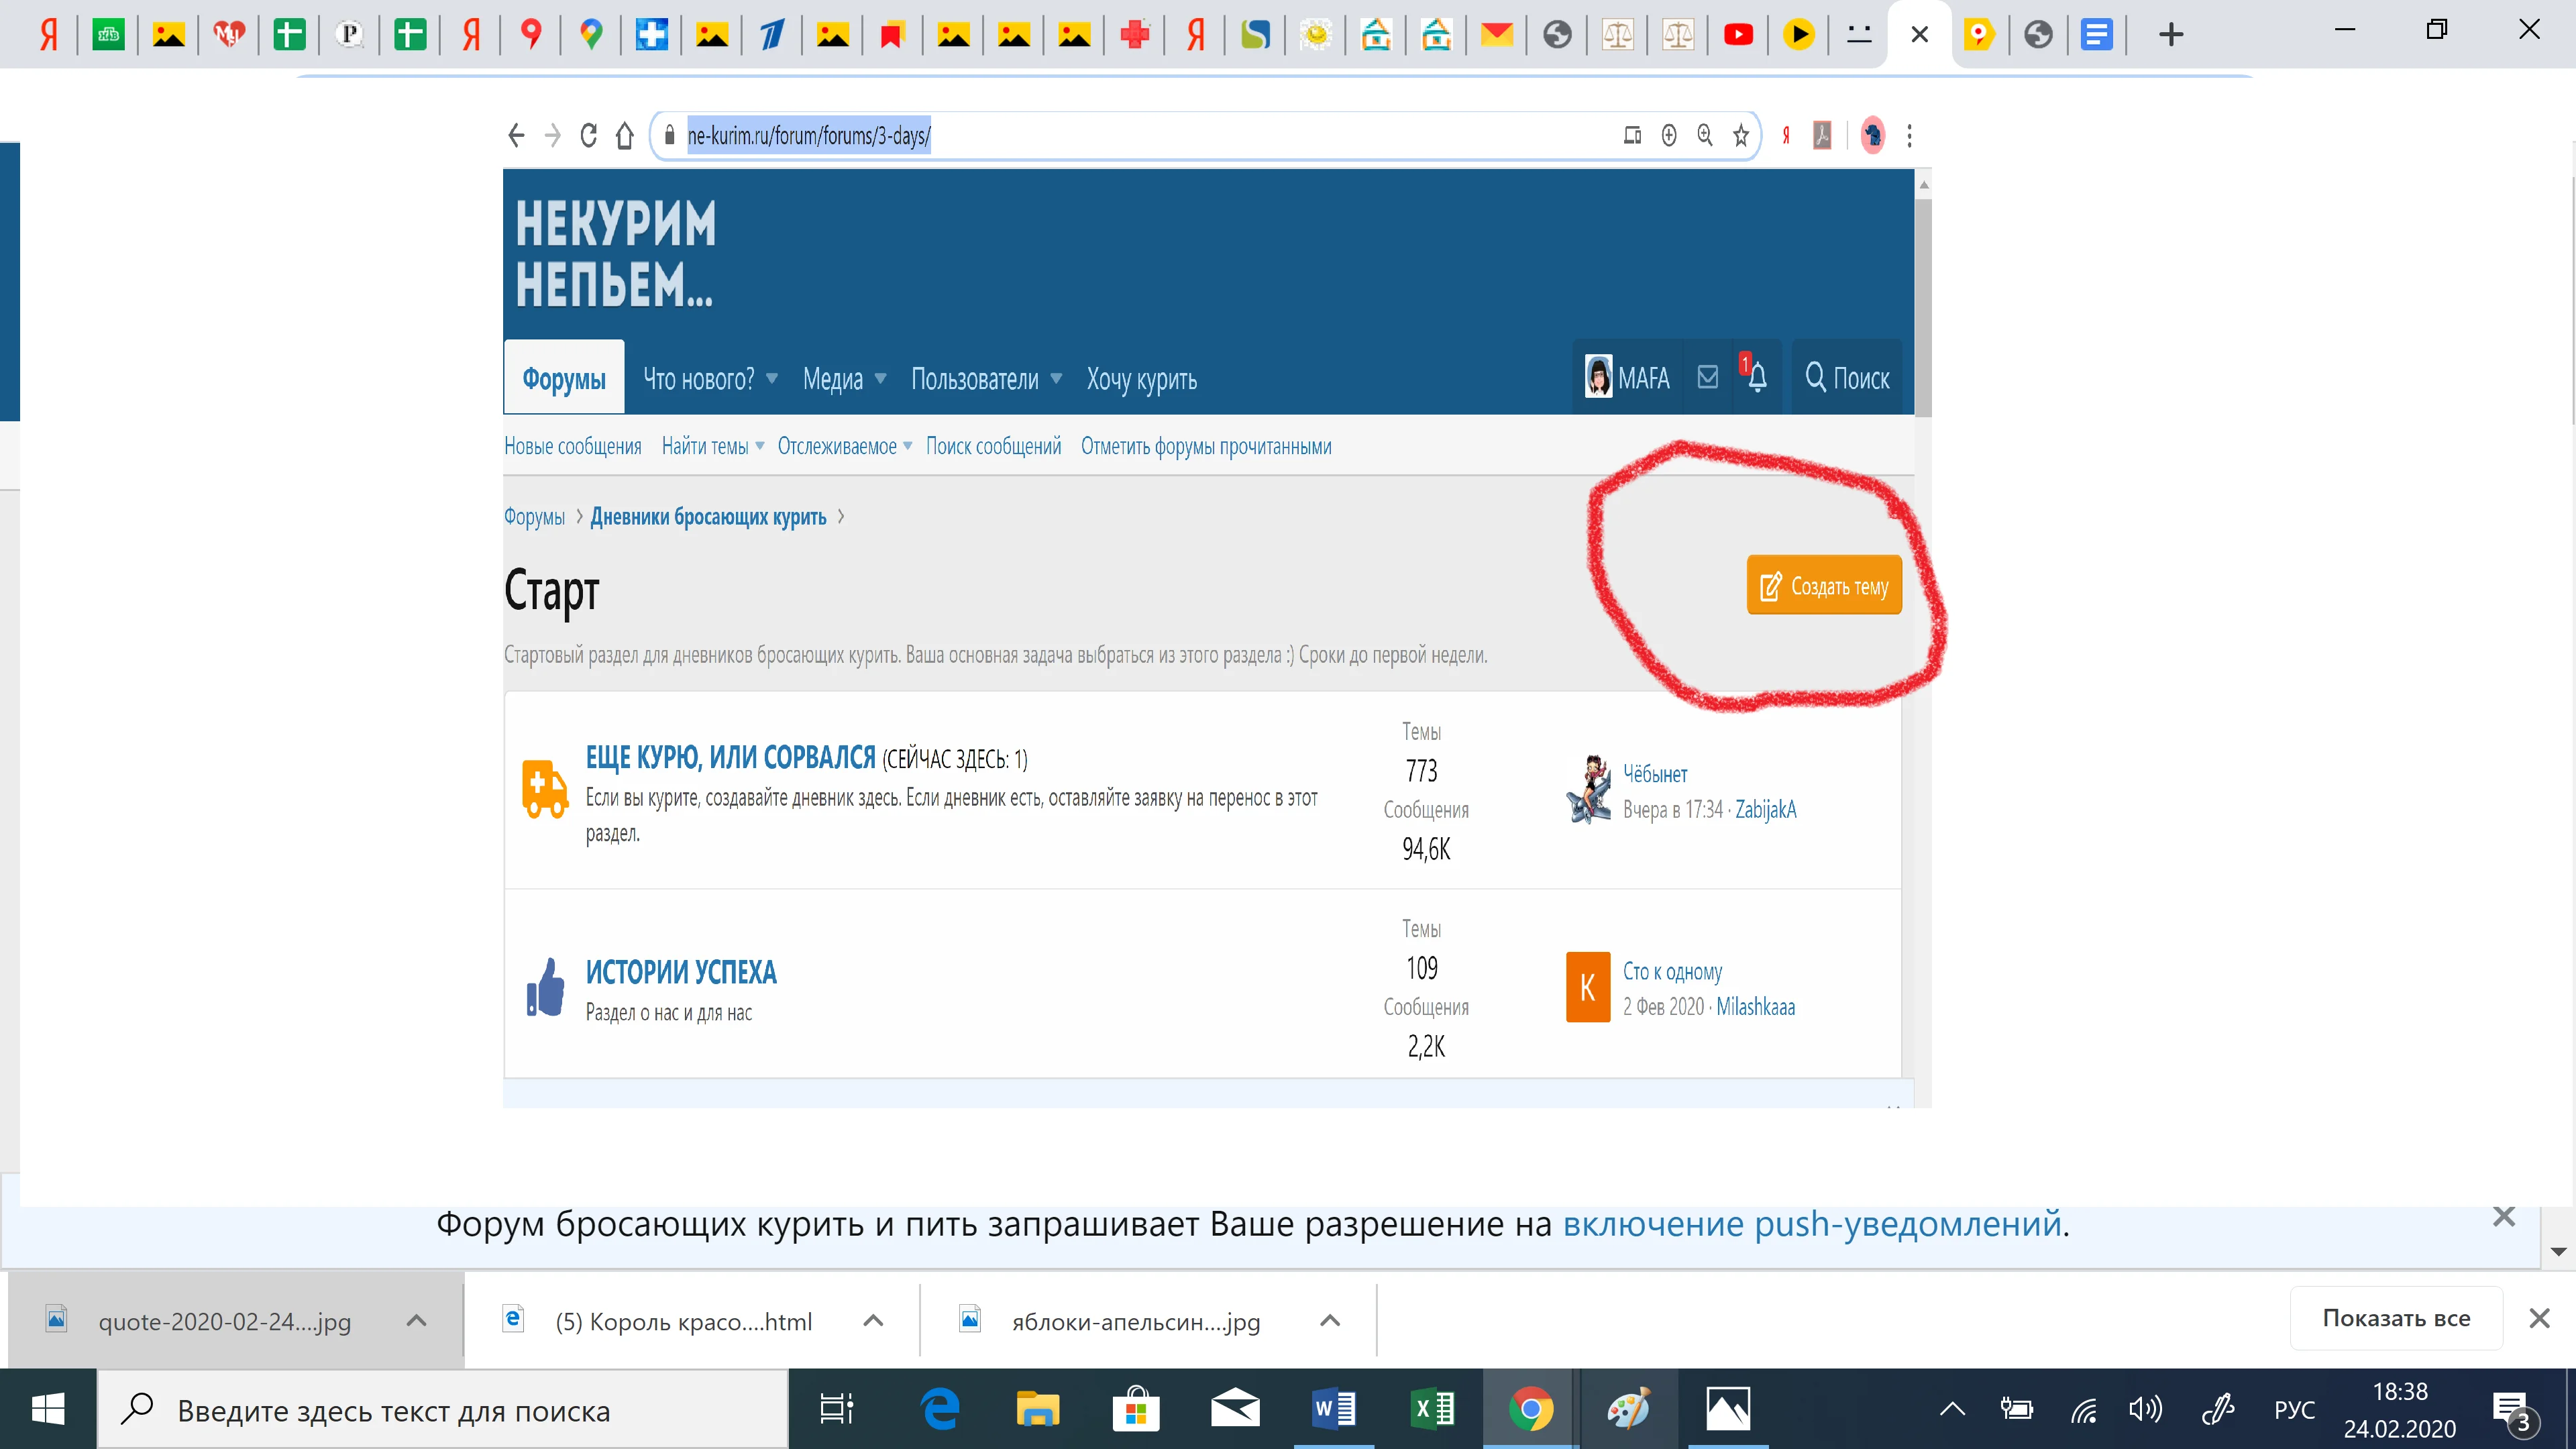Screen dimensions: 2576x1449
Task: Click the page reload icon
Action: point(588,135)
